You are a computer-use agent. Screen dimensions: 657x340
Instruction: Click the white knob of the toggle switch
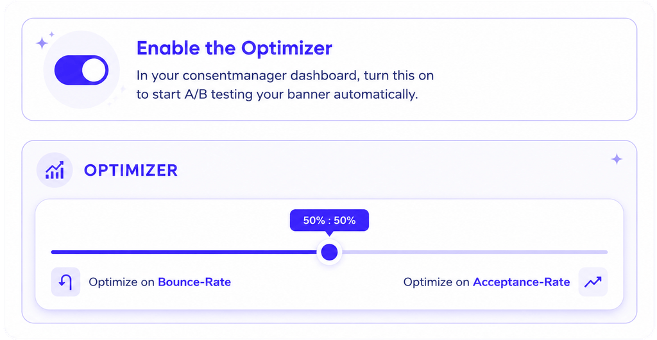pos(94,71)
